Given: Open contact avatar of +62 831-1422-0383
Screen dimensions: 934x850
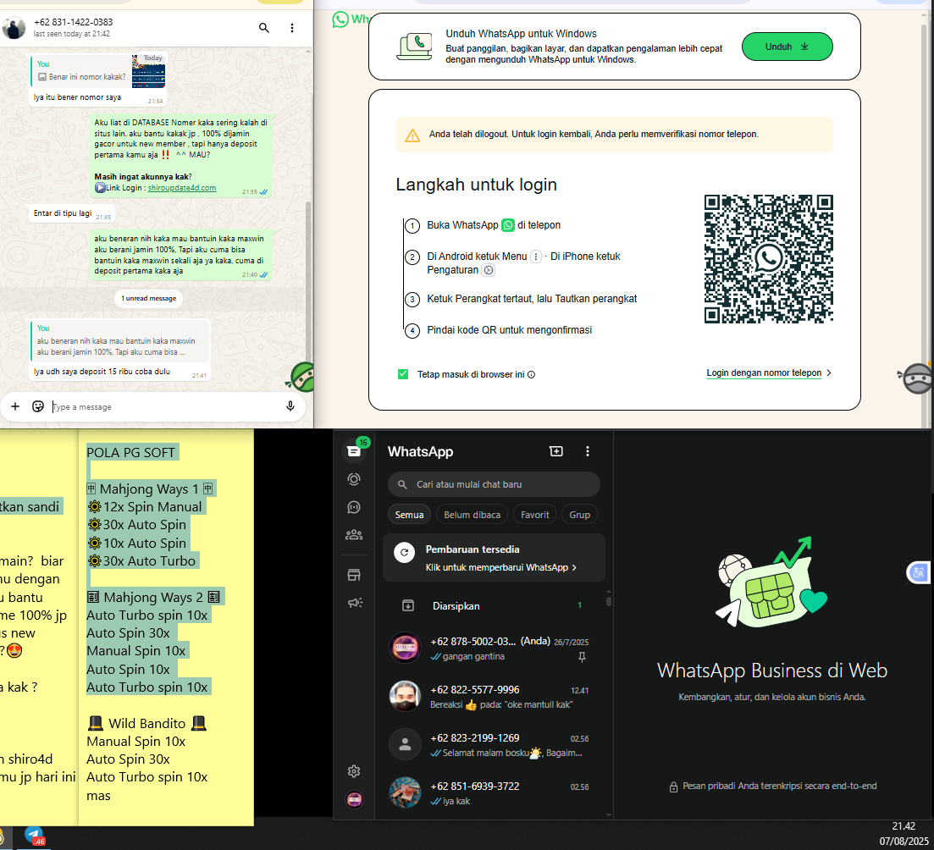Looking at the screenshot, I should 13,28.
